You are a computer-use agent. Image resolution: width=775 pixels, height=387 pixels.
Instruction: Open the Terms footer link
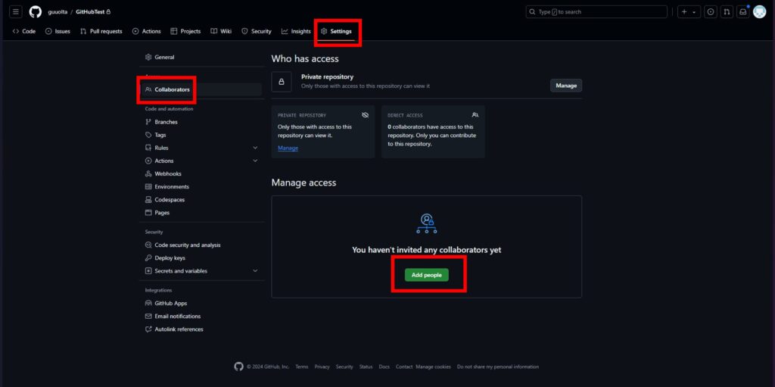(x=301, y=367)
